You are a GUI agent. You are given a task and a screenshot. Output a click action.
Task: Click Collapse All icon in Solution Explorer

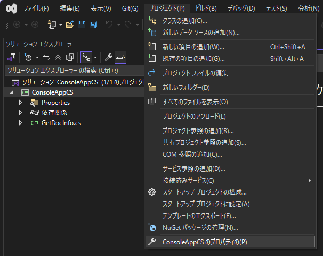point(59,57)
